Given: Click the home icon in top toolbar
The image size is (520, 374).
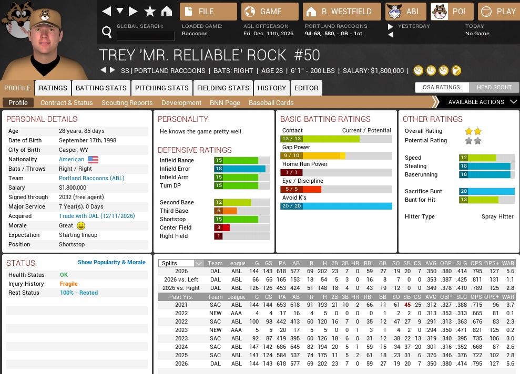Looking at the screenshot, I should pyautogui.click(x=167, y=11).
